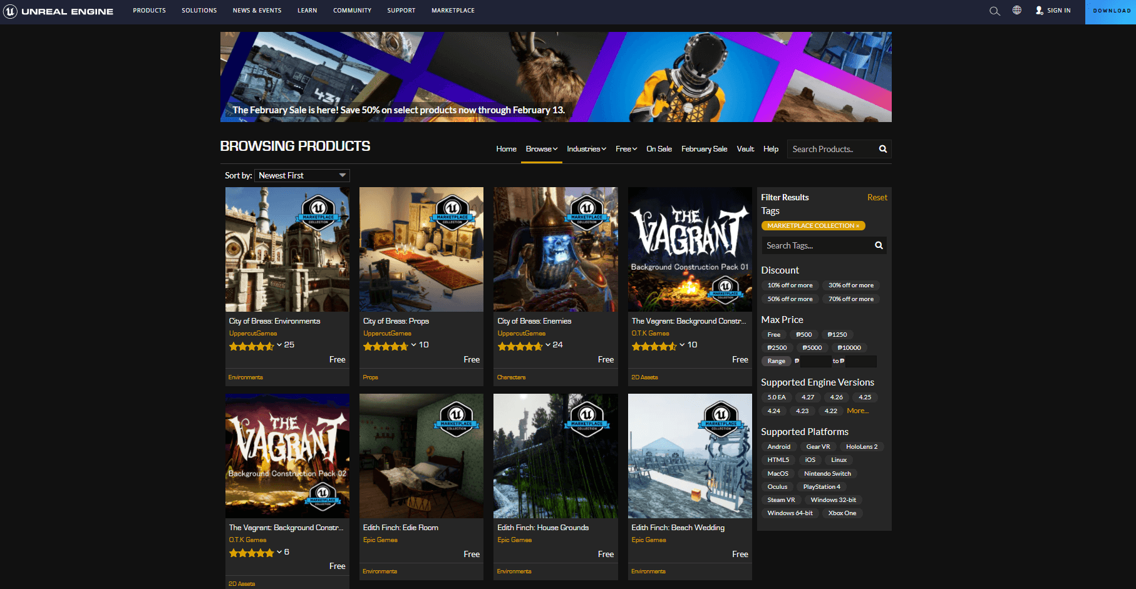
Task: Submit search with Search Products magnifier icon
Action: pyautogui.click(x=883, y=149)
